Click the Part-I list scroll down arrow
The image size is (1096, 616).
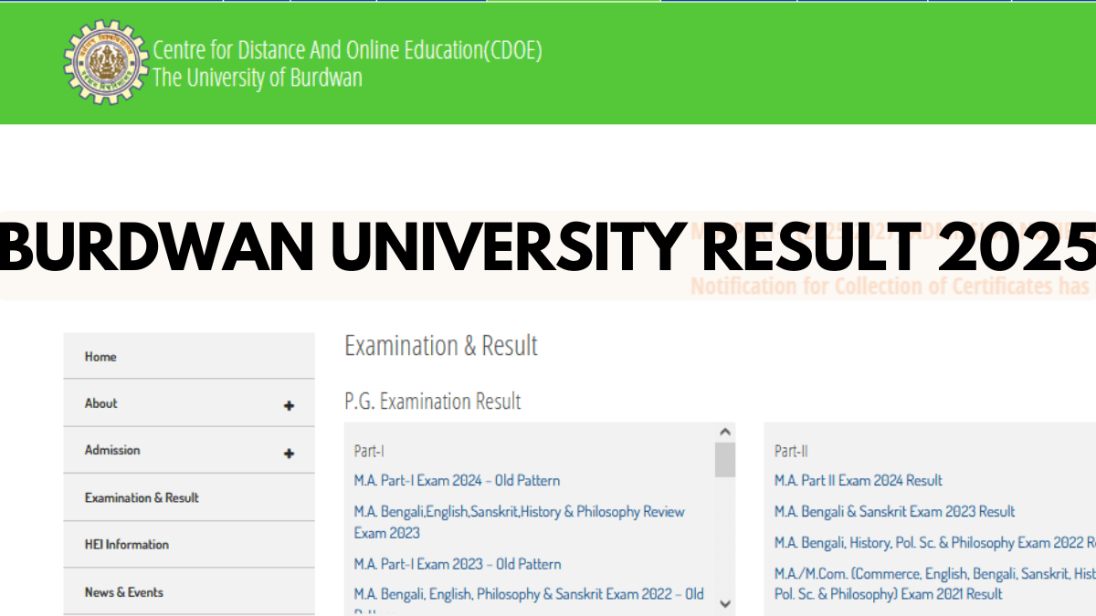point(725,603)
